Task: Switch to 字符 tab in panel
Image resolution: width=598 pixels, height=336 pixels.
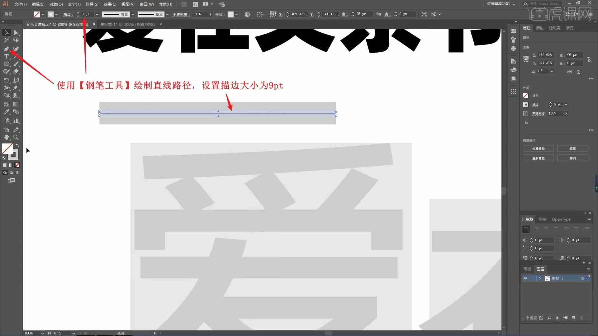Action: [542, 219]
